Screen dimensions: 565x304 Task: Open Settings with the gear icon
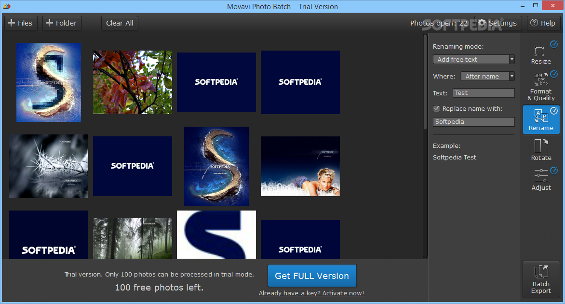[x=498, y=23]
